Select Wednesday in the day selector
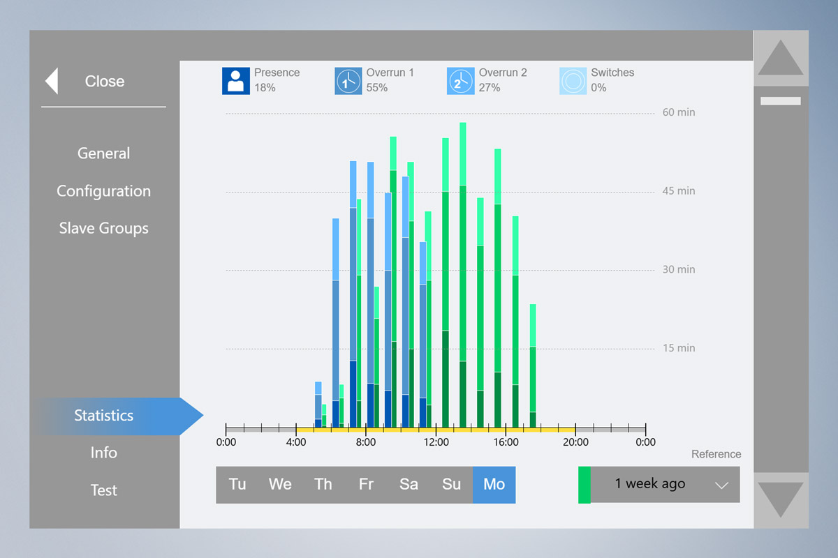 (280, 485)
